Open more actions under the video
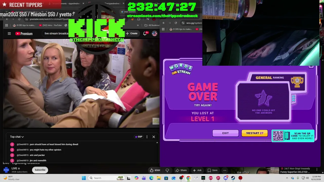The width and height of the screenshot is (324, 182). (225, 170)
